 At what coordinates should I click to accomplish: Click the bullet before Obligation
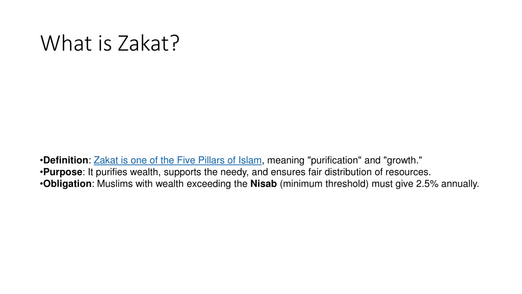pyautogui.click(x=41, y=184)
